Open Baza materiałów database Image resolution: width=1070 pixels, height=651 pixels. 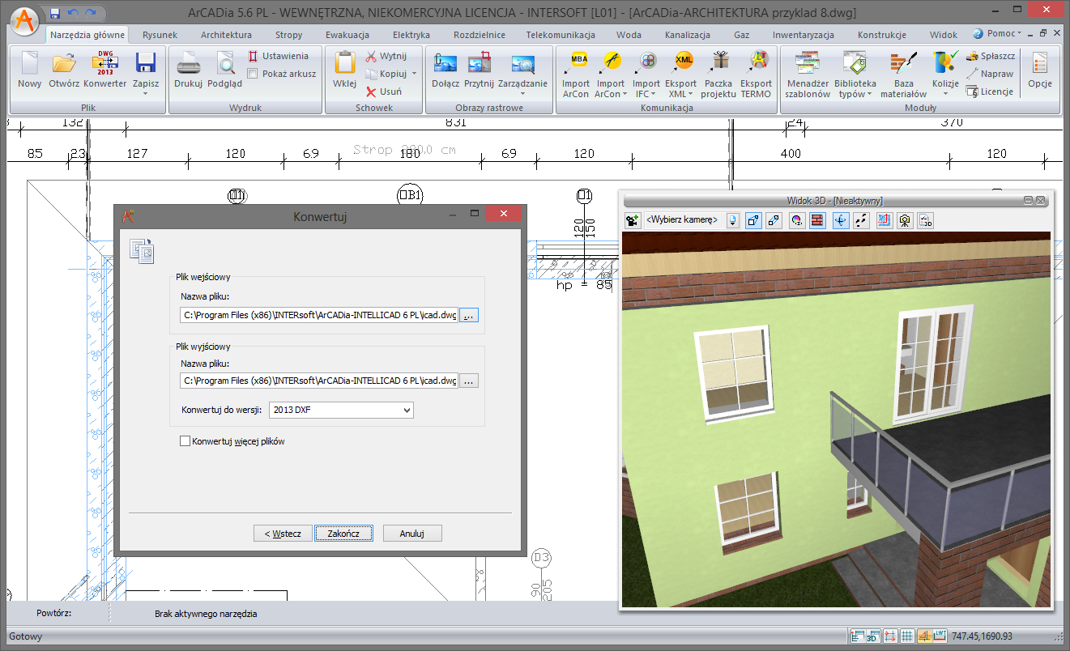click(x=904, y=74)
